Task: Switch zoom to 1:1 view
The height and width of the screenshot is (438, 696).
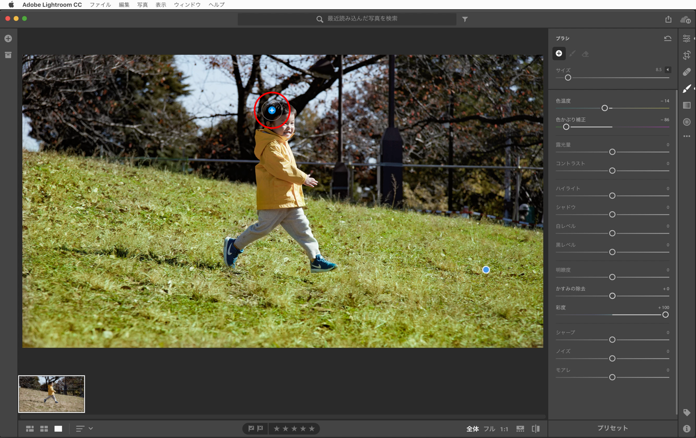Action: point(504,429)
